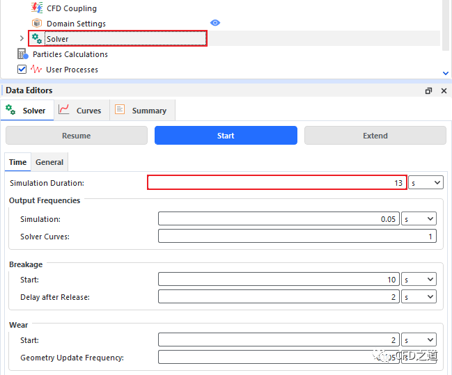This screenshot has width=452, height=375.
Task: Click the CFD Coupling icon in tree
Action: tap(37, 8)
